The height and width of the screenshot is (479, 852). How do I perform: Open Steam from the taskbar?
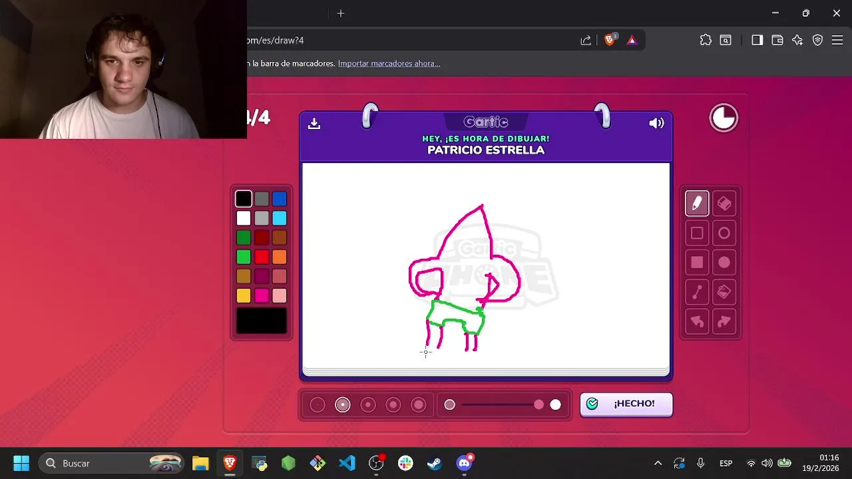pyautogui.click(x=435, y=463)
